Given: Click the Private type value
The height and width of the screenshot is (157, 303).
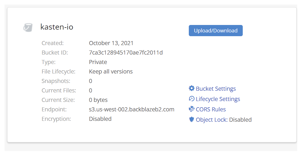Looking at the screenshot, I should 98,62.
